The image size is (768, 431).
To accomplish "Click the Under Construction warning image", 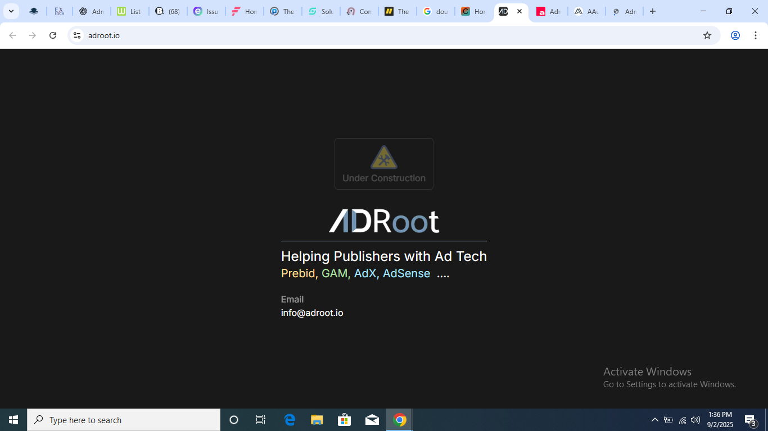I will 384,164.
